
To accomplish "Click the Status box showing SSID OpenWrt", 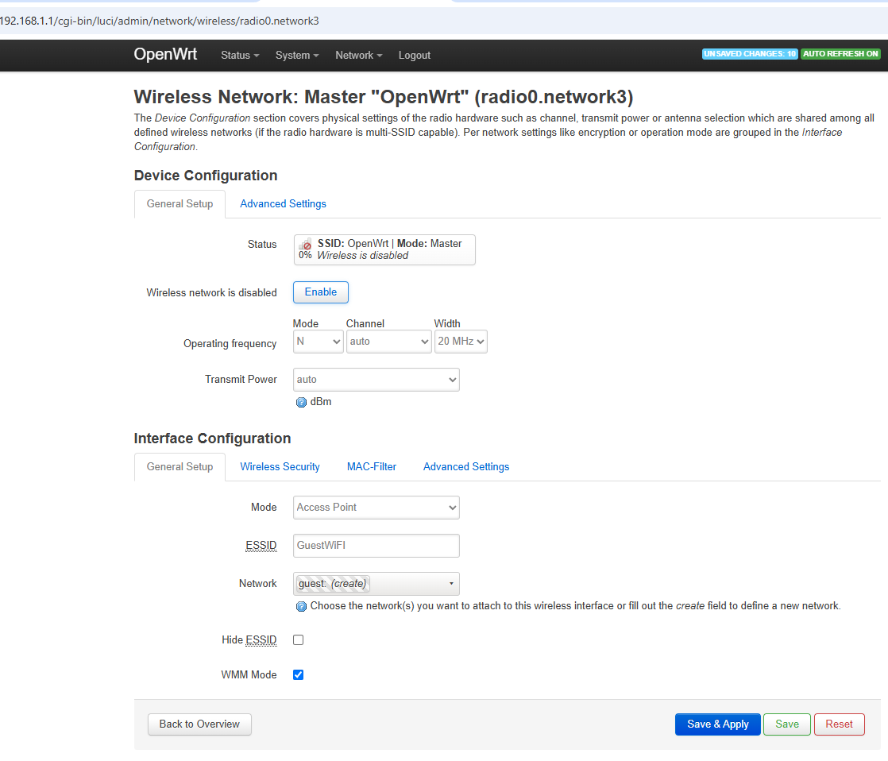I will (x=384, y=249).
